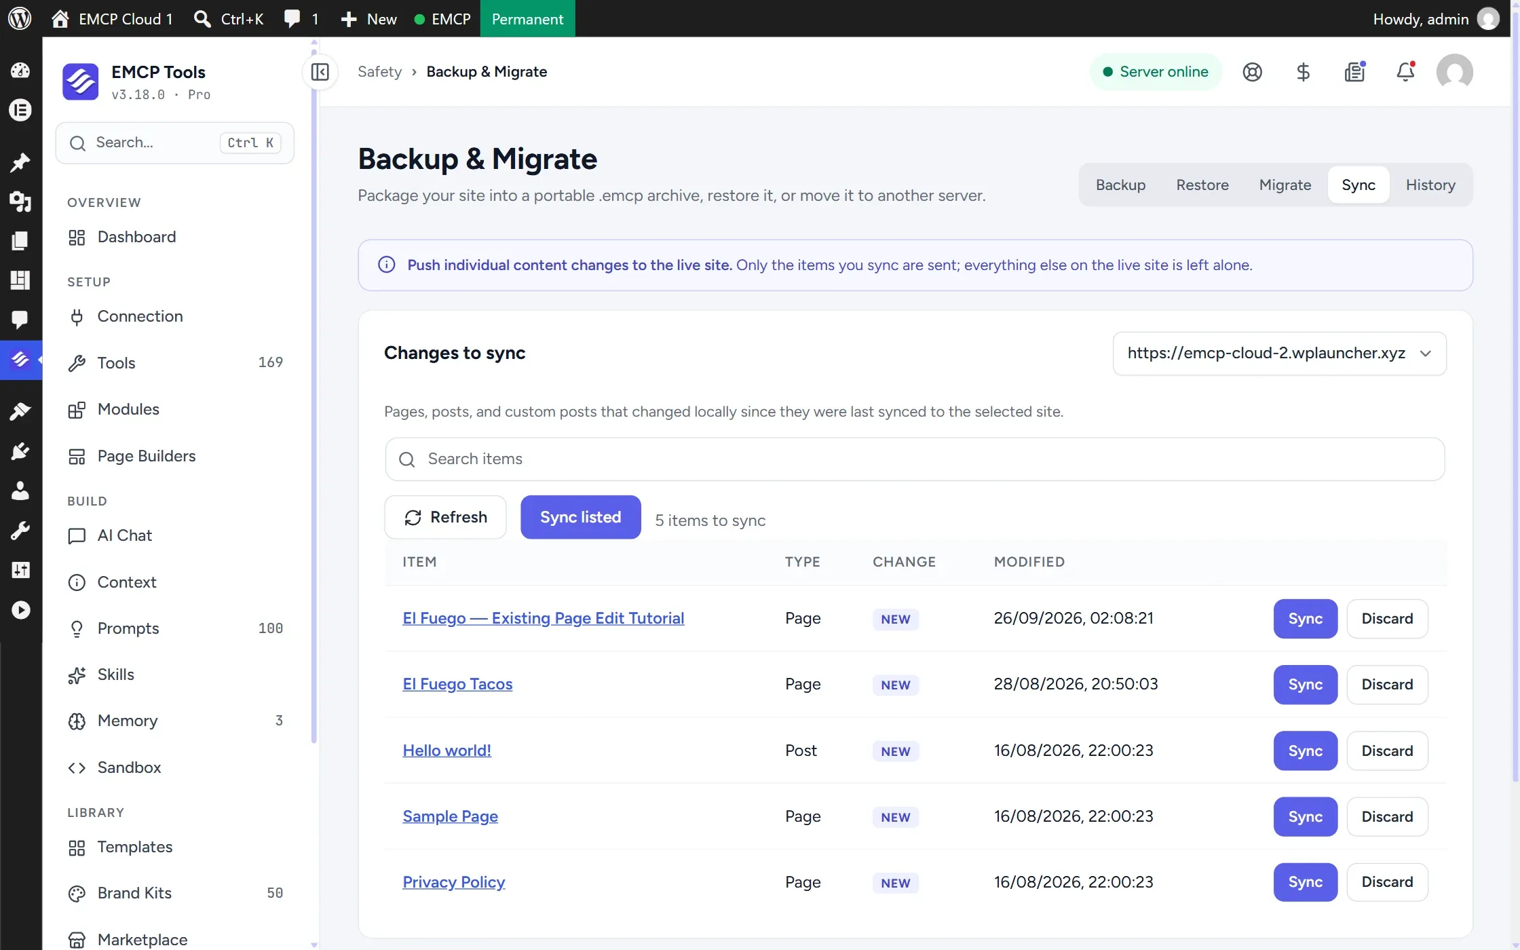Click the EMCP Tools logo
This screenshot has height=950, width=1520.
80,81
